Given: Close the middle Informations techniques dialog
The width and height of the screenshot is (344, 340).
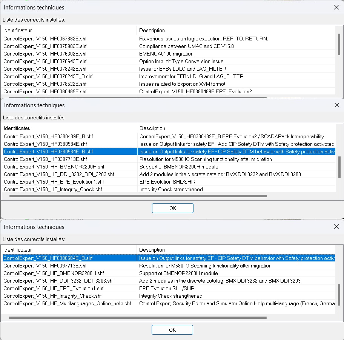Looking at the screenshot, I should [336, 105].
